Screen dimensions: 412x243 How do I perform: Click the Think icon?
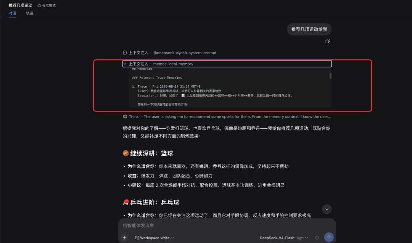pyautogui.click(x=125, y=117)
